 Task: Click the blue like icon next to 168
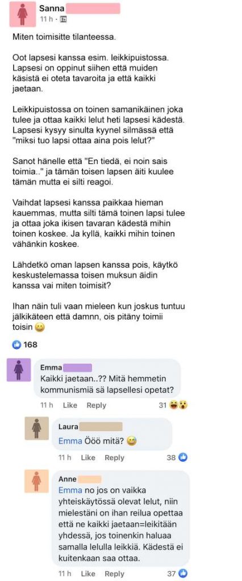pos(16,344)
